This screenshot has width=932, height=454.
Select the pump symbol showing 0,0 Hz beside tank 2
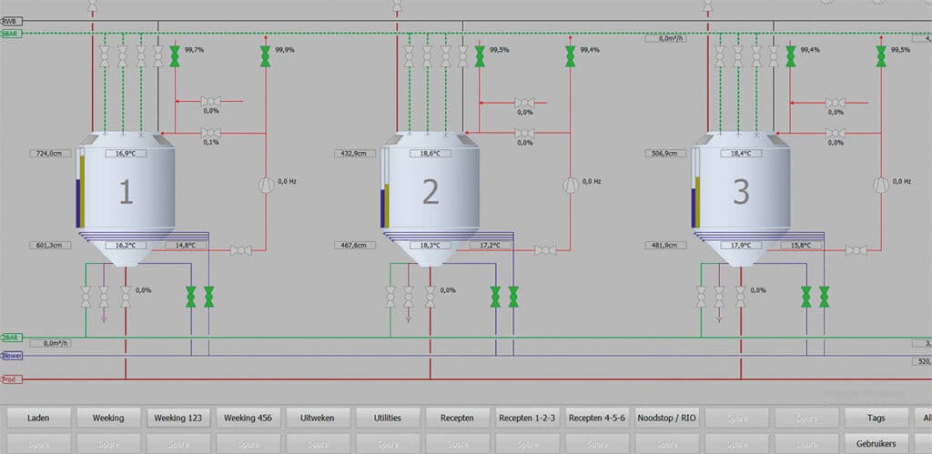click(570, 186)
